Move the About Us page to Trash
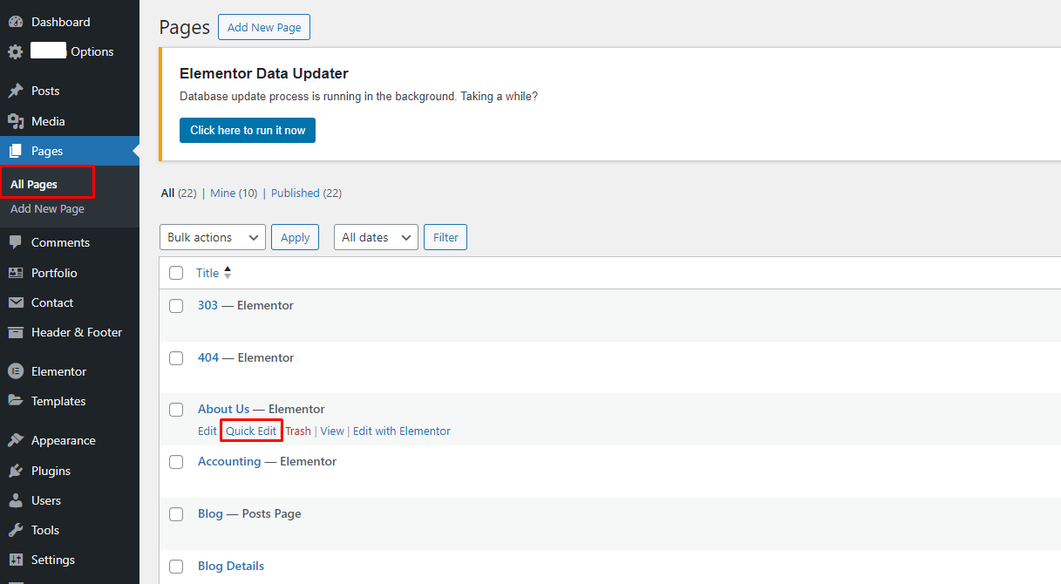Screen dimensions: 1061x584 tap(298, 431)
